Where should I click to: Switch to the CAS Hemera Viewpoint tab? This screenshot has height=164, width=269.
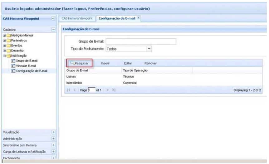click(77, 19)
